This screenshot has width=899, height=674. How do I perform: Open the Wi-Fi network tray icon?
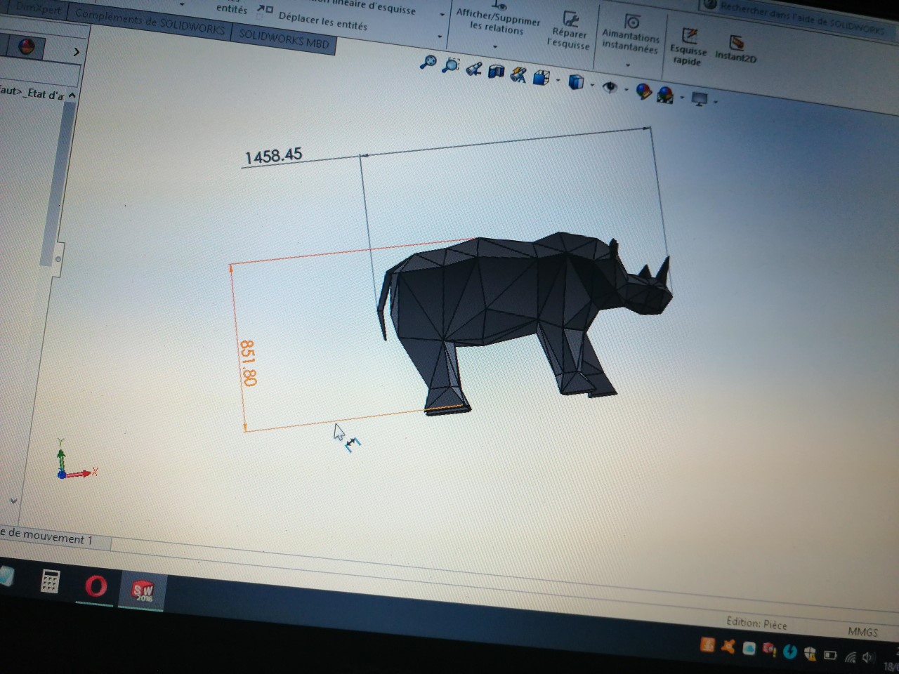851,657
